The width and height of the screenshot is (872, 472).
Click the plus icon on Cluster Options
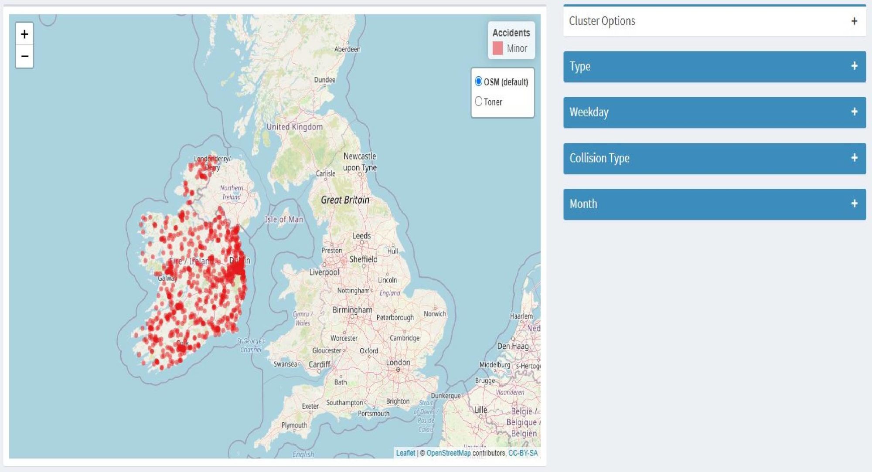854,21
